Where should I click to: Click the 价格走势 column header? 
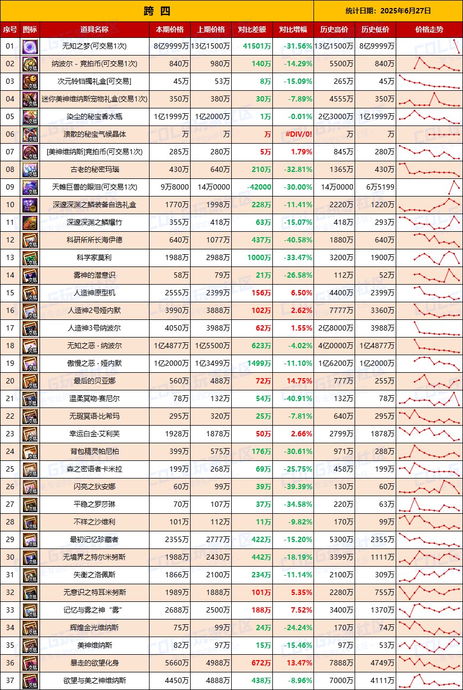pyautogui.click(x=429, y=29)
